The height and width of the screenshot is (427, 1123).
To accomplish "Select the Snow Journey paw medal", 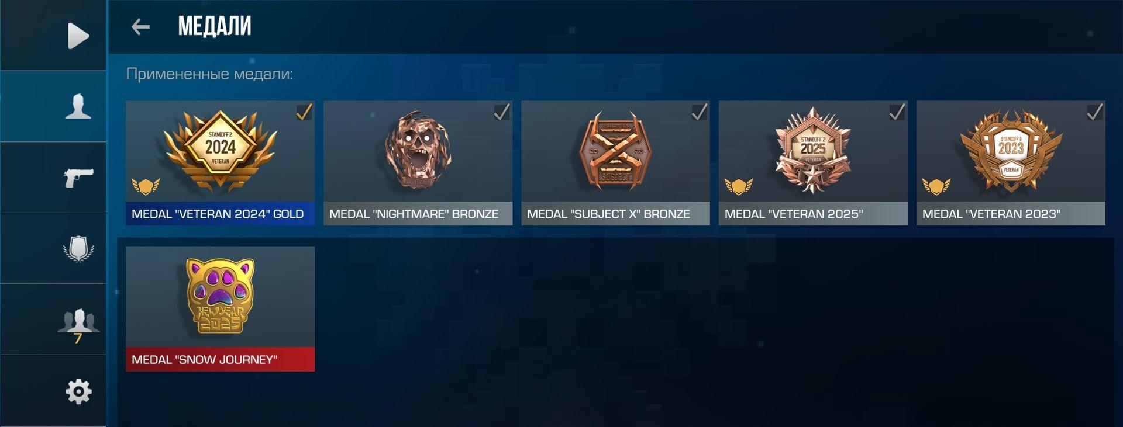I will (x=220, y=296).
